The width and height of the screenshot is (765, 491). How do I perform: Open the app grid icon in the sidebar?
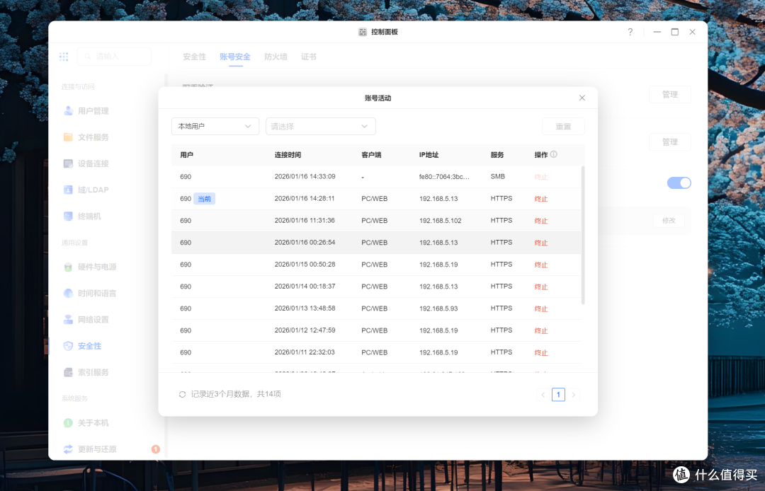(64, 57)
